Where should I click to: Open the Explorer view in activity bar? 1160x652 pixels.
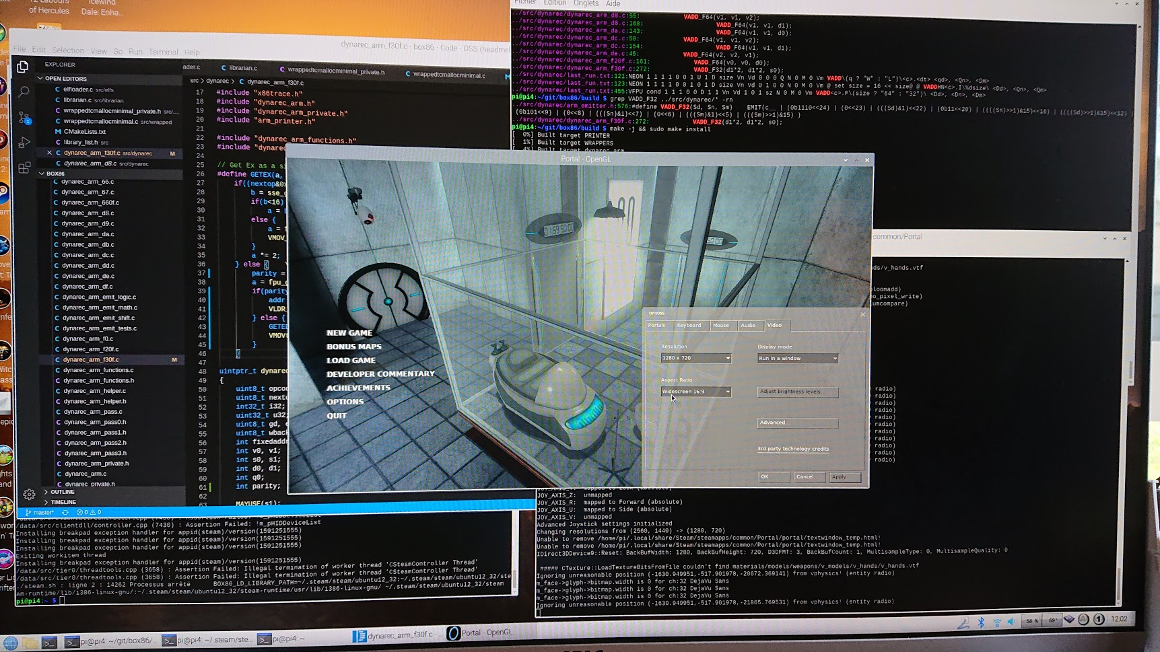point(22,67)
